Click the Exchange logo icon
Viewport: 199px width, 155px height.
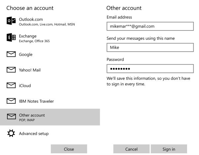point(11,37)
